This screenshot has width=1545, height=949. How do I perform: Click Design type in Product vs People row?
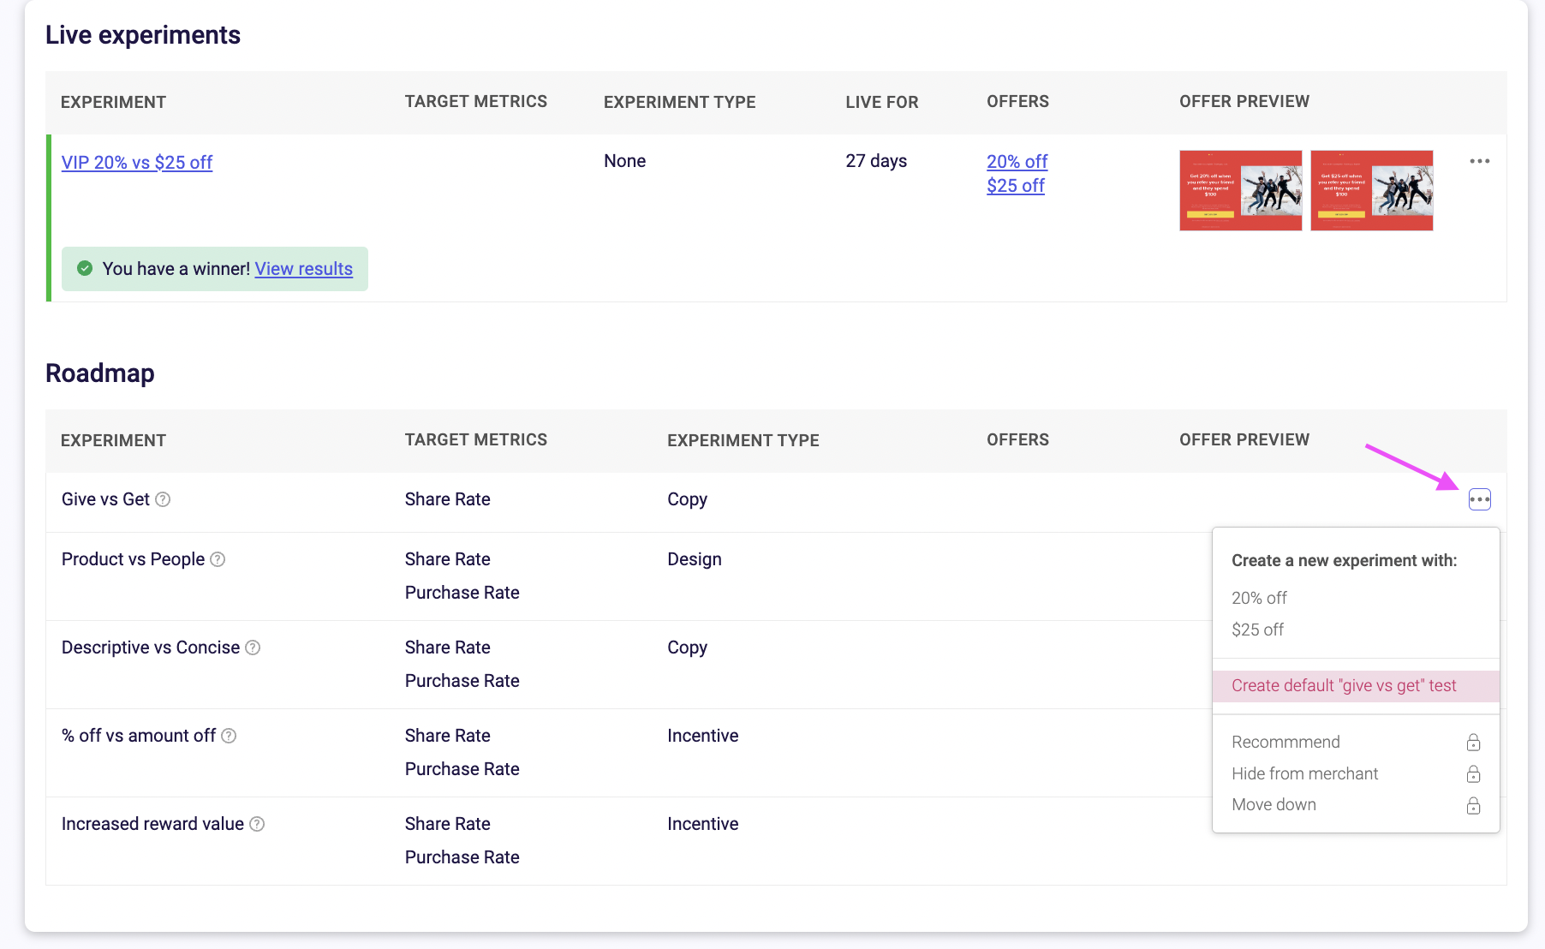pos(695,559)
